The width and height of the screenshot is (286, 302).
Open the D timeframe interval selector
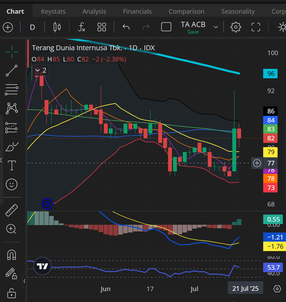[x=32, y=27]
